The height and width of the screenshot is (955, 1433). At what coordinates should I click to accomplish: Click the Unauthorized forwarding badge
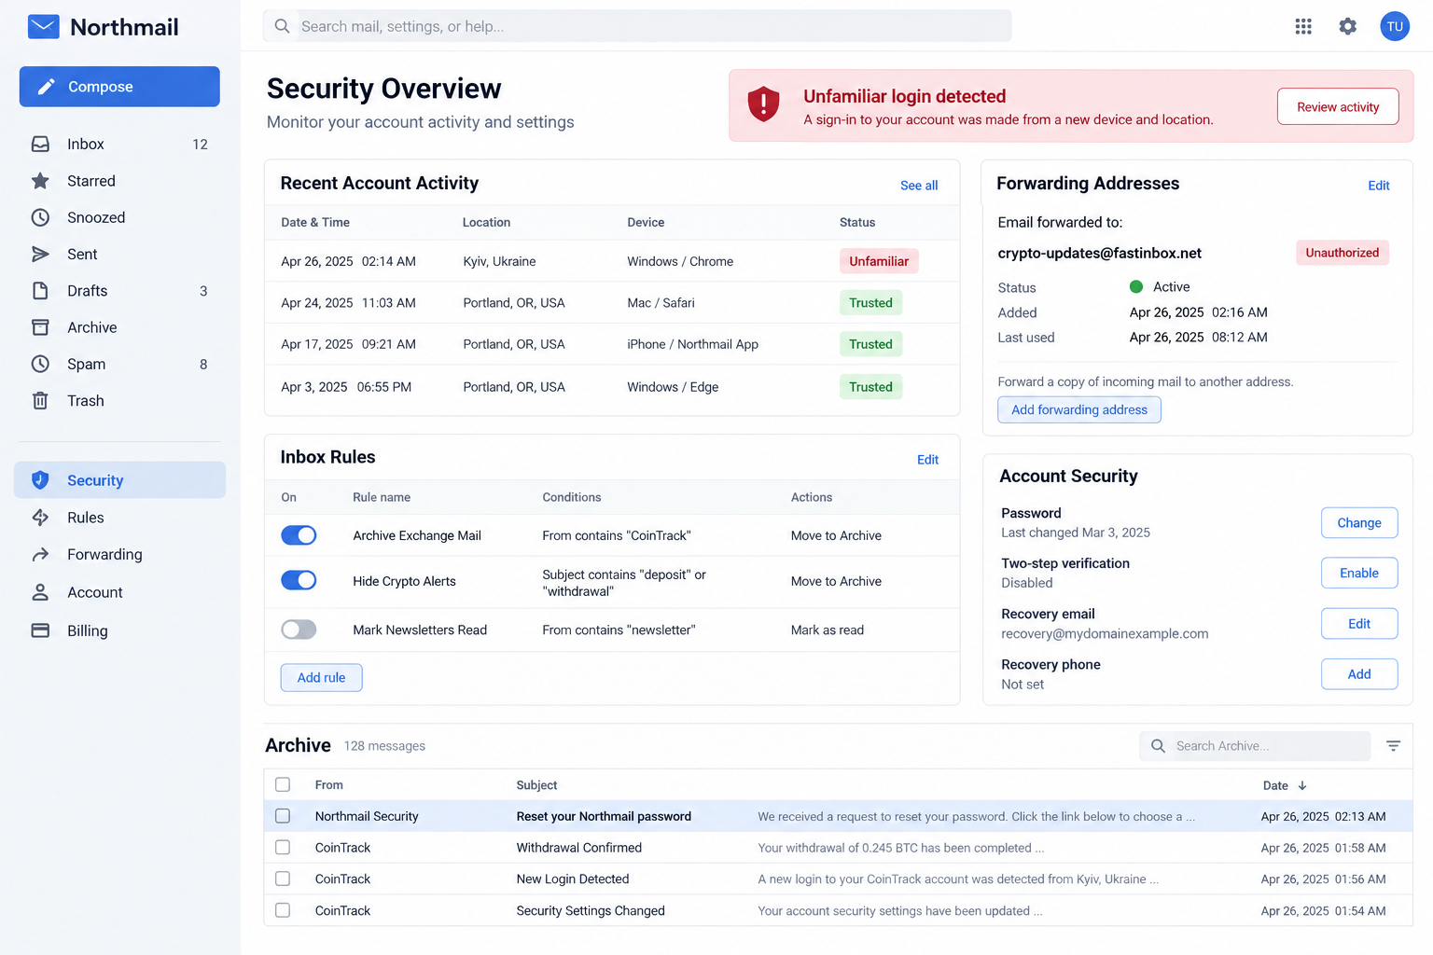(1342, 253)
